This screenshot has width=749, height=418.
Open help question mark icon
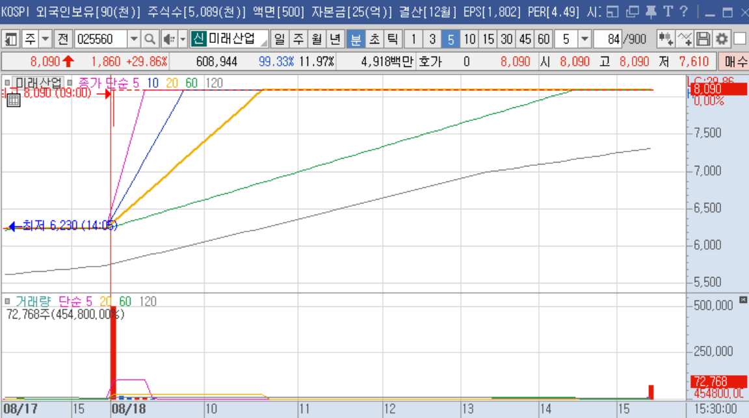tap(683, 12)
